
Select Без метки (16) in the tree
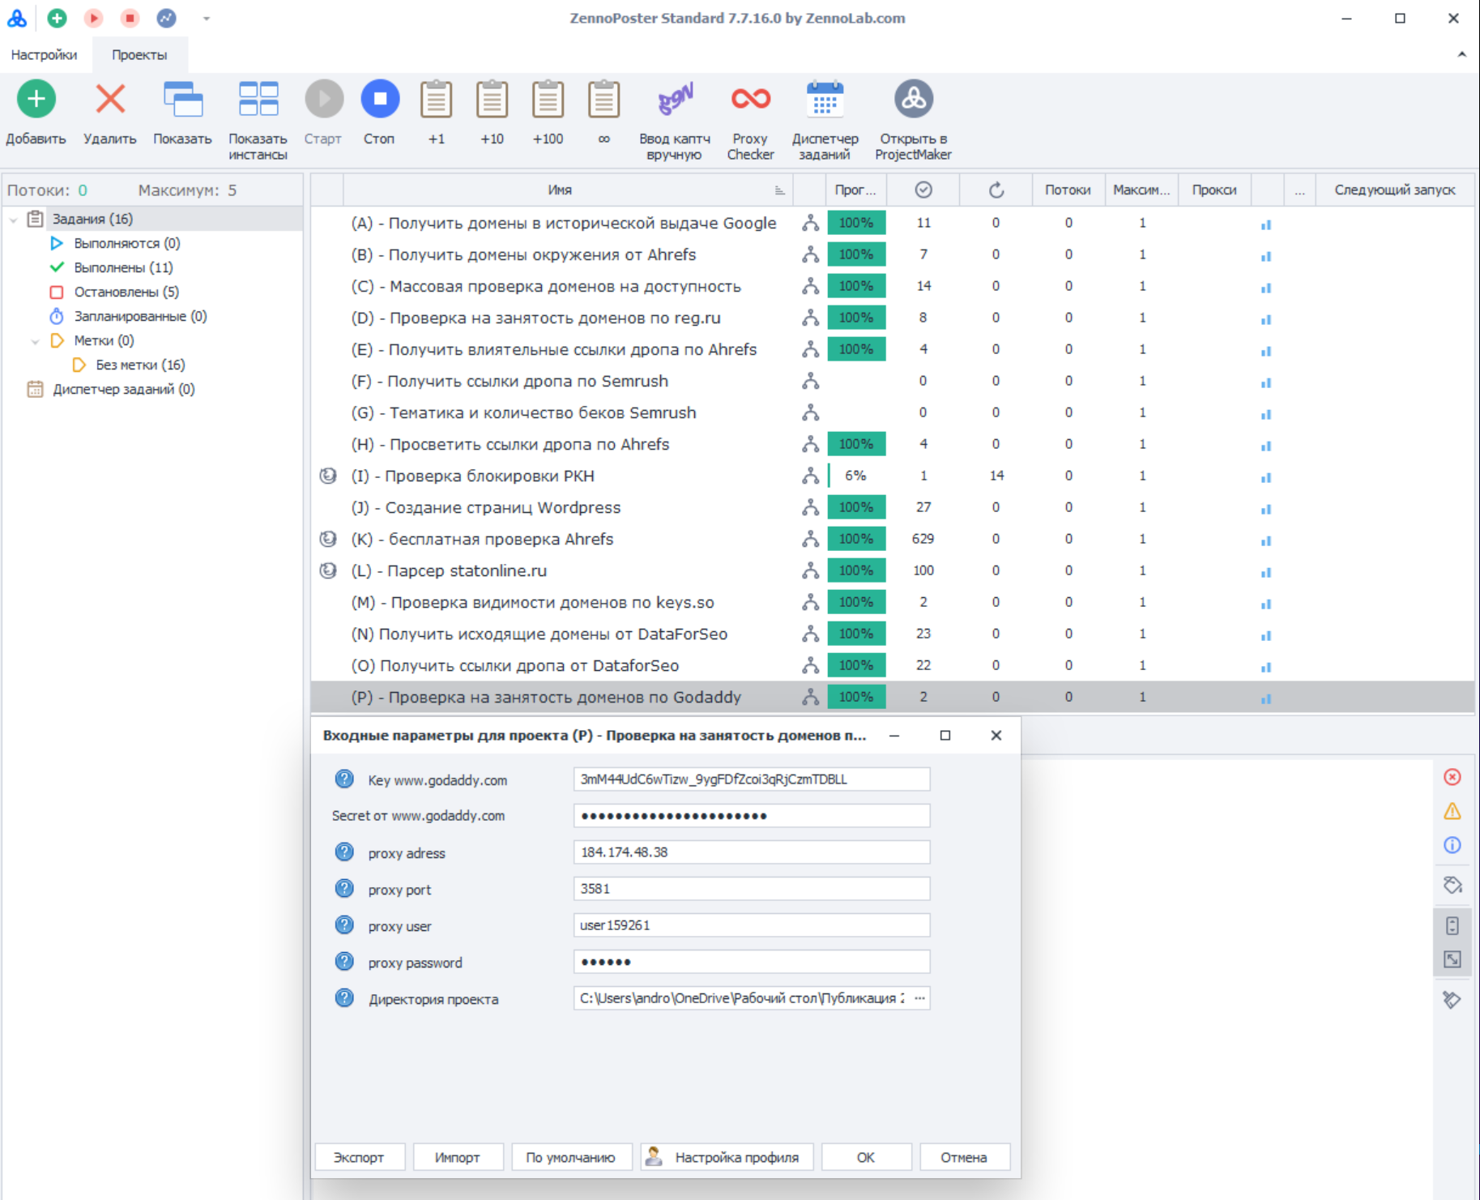[140, 365]
